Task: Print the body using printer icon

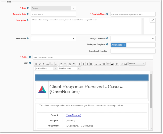Action: (126, 64)
